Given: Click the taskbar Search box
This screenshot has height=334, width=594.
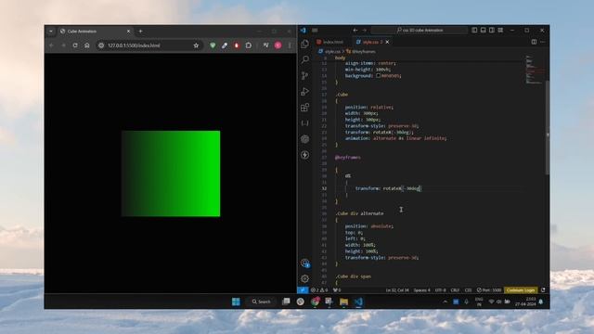Looking at the screenshot, I should pos(262,302).
